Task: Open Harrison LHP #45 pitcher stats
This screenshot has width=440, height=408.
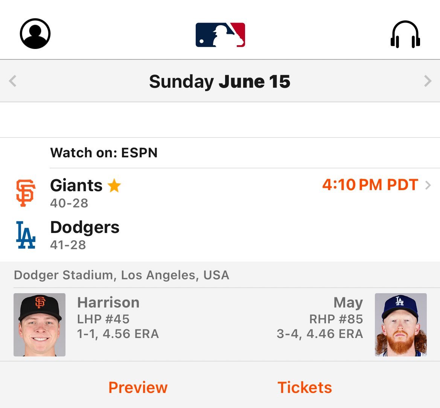Action: tap(118, 318)
